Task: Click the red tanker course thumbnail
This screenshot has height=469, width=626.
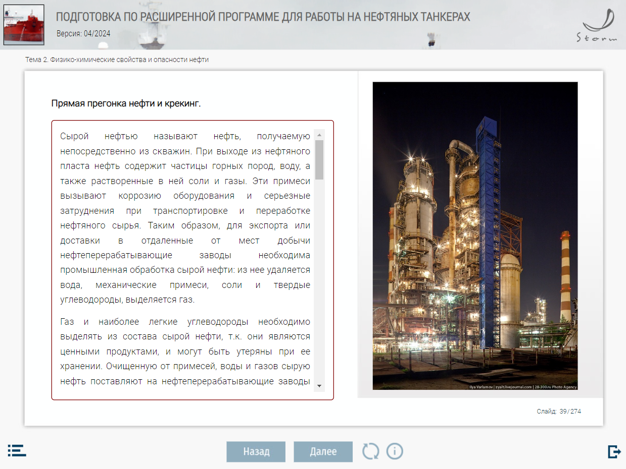Action: (24, 25)
